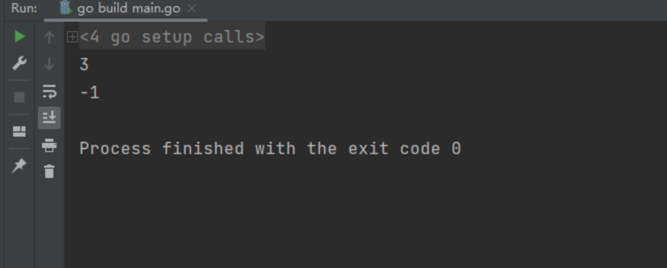The height and width of the screenshot is (268, 667).
Task: Clear all console output with the trash icon
Action: [50, 172]
